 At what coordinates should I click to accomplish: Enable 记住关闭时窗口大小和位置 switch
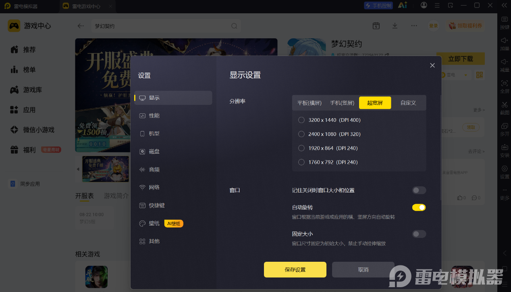[x=419, y=190]
